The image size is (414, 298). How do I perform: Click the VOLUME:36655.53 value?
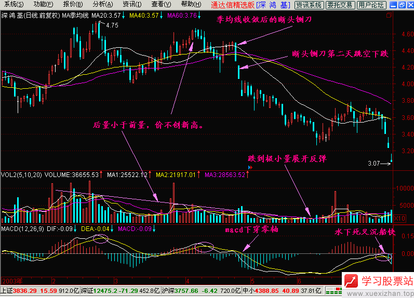point(73,175)
